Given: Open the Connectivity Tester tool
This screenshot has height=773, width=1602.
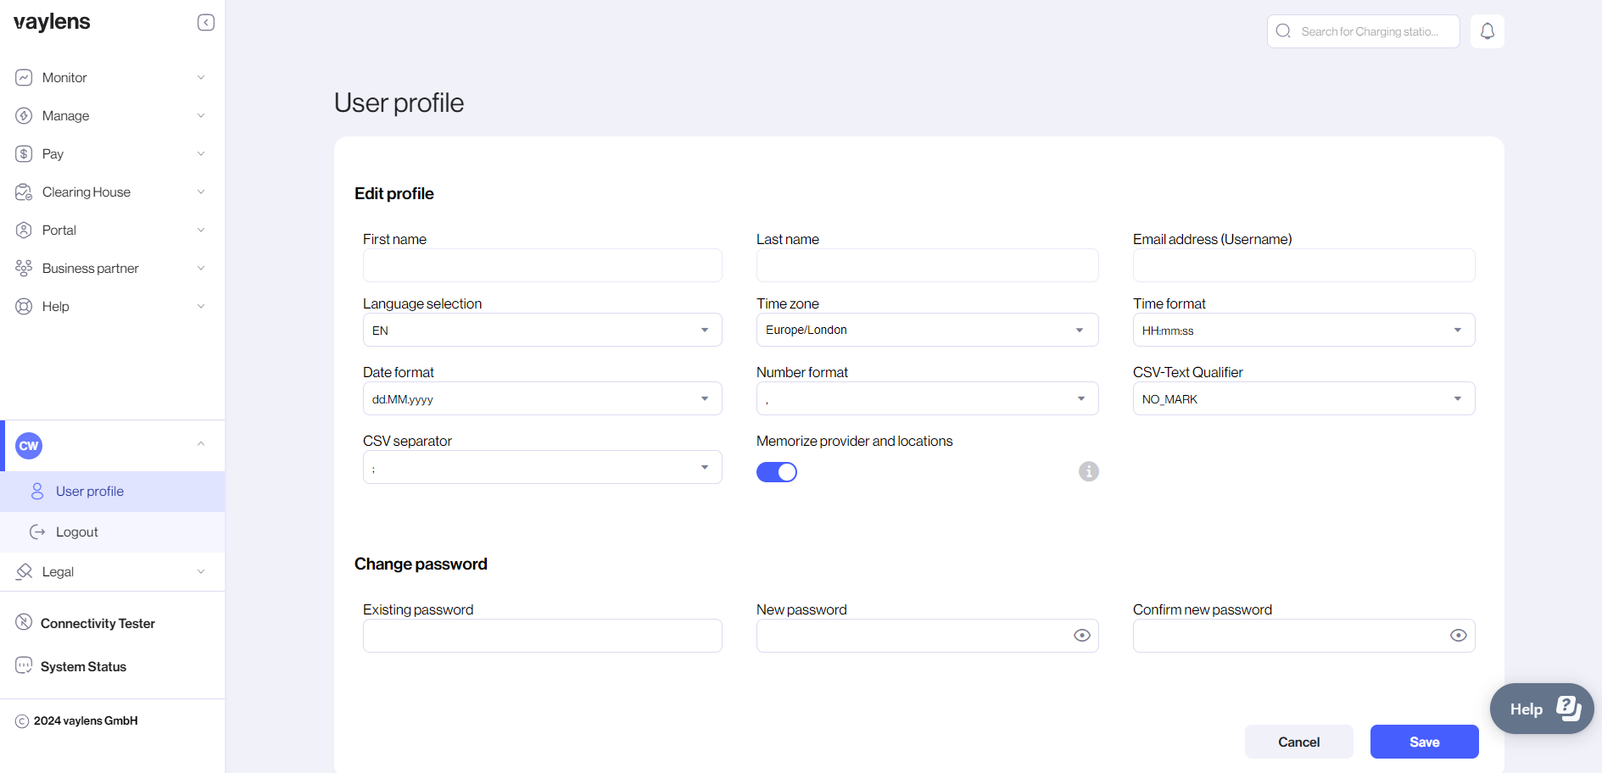Looking at the screenshot, I should (x=98, y=623).
